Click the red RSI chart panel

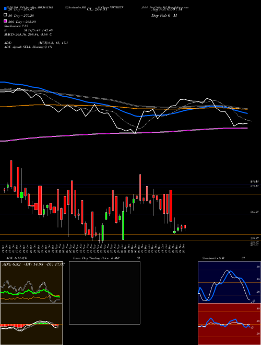(x=229, y=324)
